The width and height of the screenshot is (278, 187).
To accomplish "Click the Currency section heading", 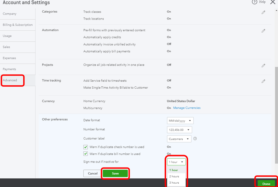I will [48, 101].
